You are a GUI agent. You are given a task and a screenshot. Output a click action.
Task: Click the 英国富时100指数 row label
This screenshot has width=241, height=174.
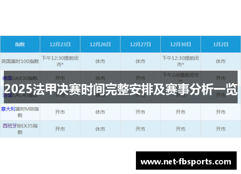(20, 61)
